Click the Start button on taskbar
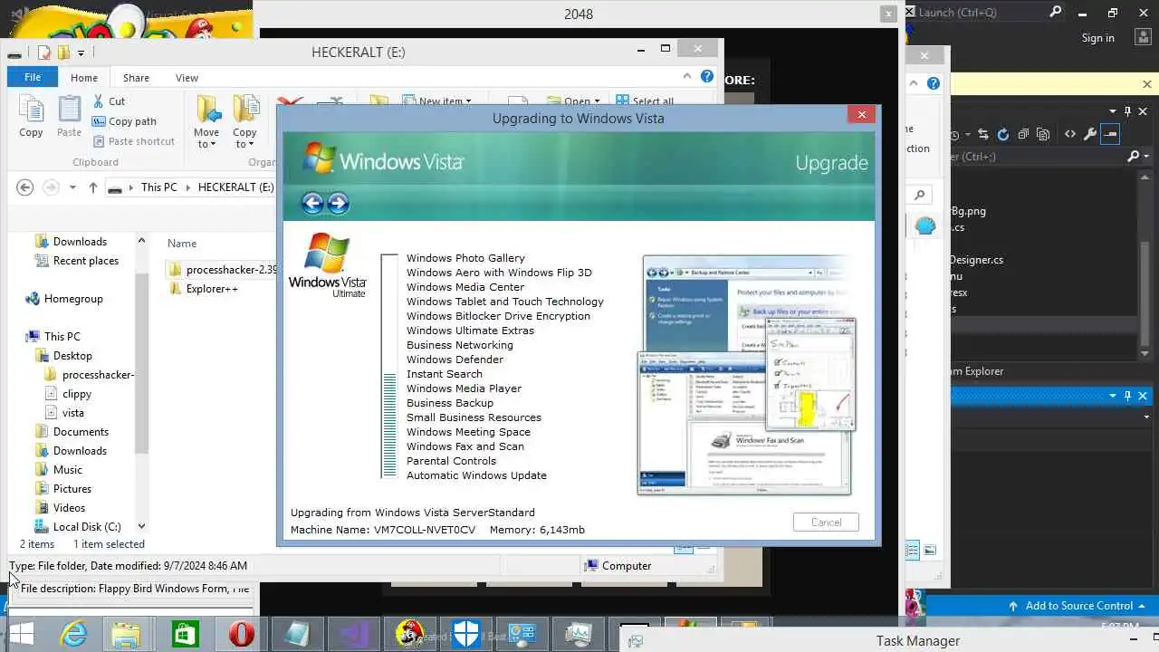1159x652 pixels. (22, 635)
